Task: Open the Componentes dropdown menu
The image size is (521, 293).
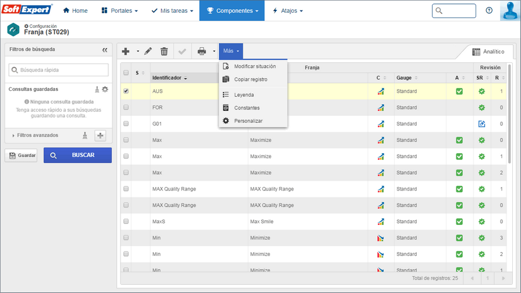Action: 232,10
